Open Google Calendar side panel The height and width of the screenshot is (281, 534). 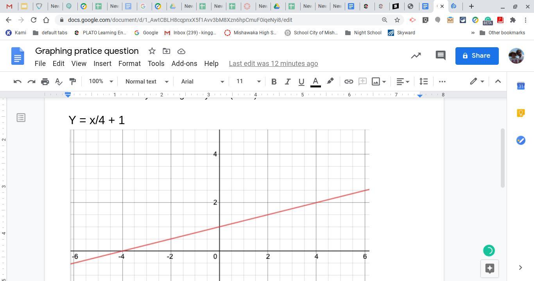[x=521, y=86]
